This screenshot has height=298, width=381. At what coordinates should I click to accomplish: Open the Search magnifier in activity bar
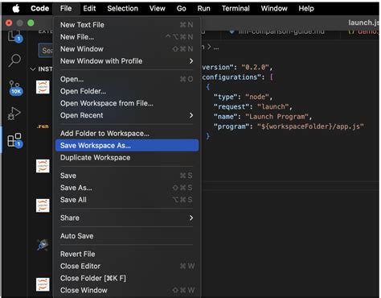(x=14, y=60)
